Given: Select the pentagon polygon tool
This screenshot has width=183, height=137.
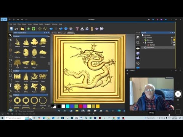Looking at the screenshot, I should coord(10,75).
